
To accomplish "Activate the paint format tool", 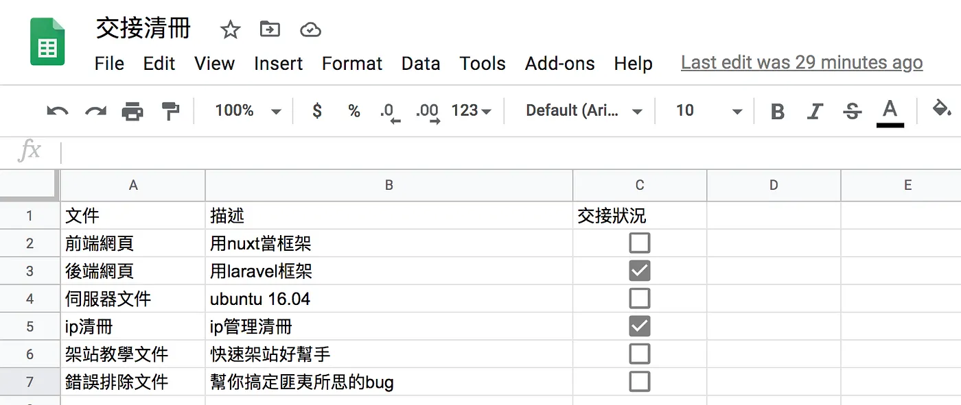I will click(x=170, y=111).
